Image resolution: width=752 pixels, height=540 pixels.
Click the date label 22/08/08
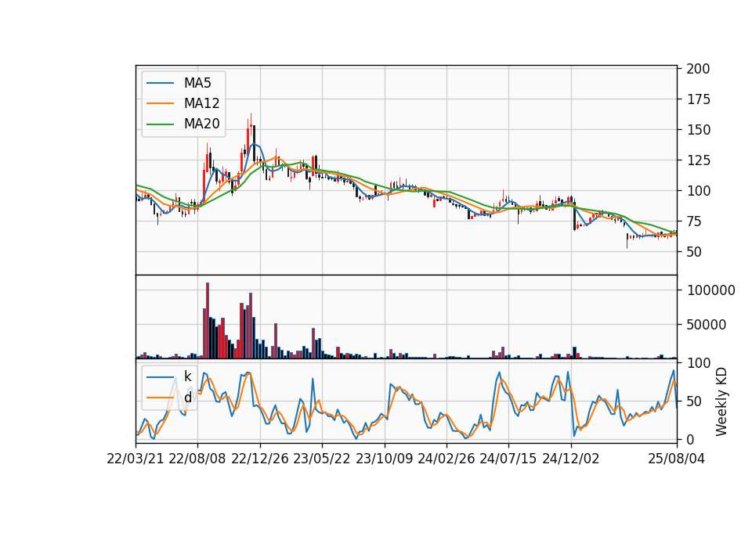tap(197, 459)
